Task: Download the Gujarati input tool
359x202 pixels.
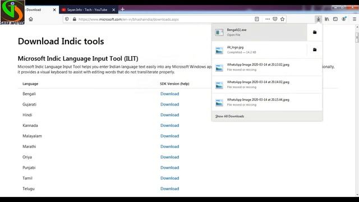Action: click(169, 104)
